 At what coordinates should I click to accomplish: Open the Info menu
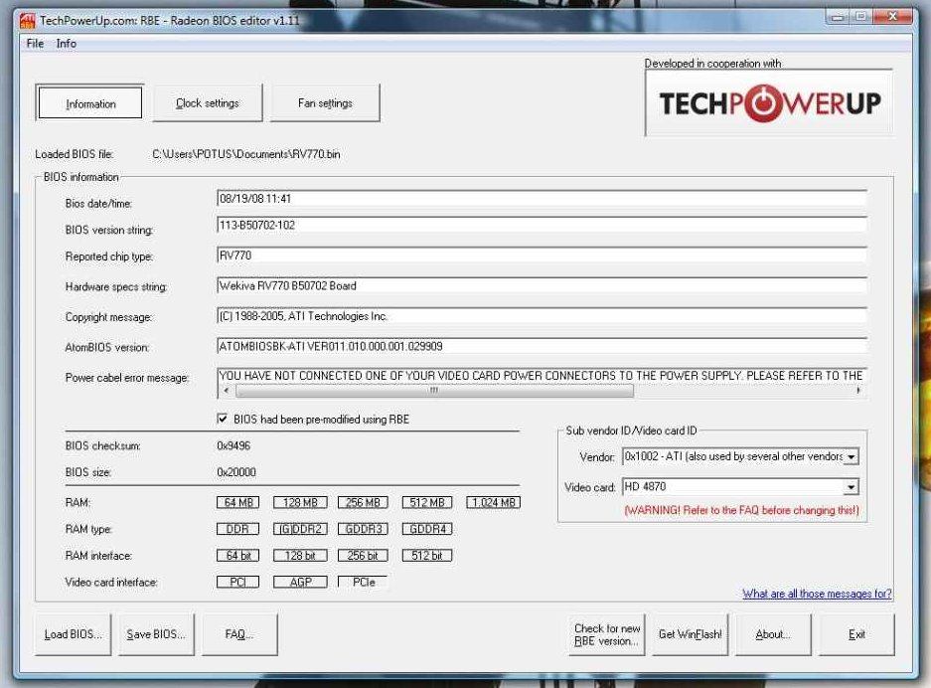pos(66,44)
